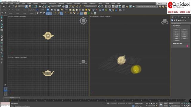The width and height of the screenshot is (191, 107).
Task: Choose the Select and Move tool
Action: pos(40,7)
